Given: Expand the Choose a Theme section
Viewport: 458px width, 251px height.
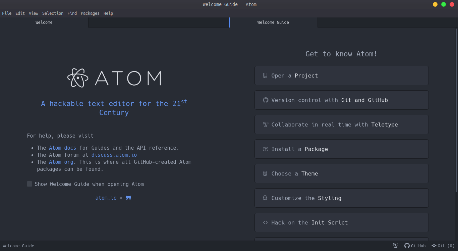Looking at the screenshot, I should click(x=341, y=173).
